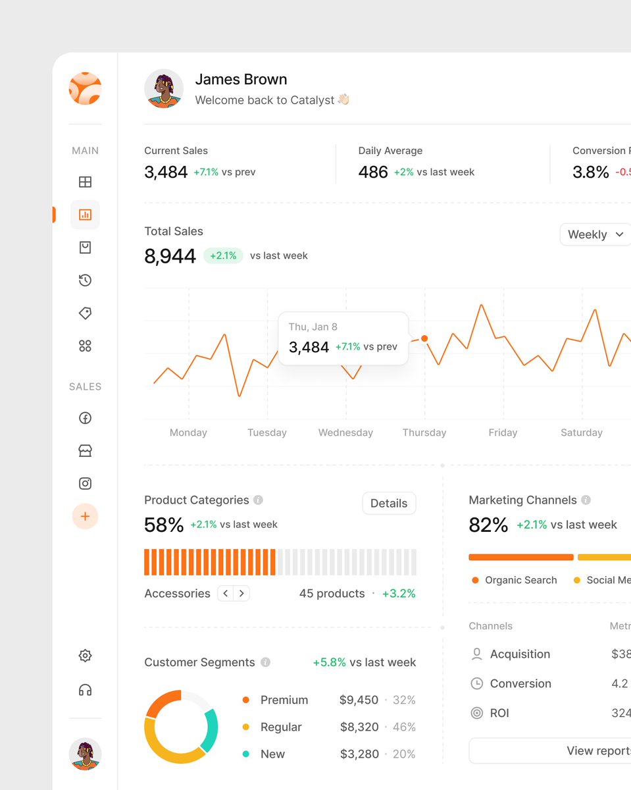
Task: Click the View reports button
Action: [x=550, y=750]
